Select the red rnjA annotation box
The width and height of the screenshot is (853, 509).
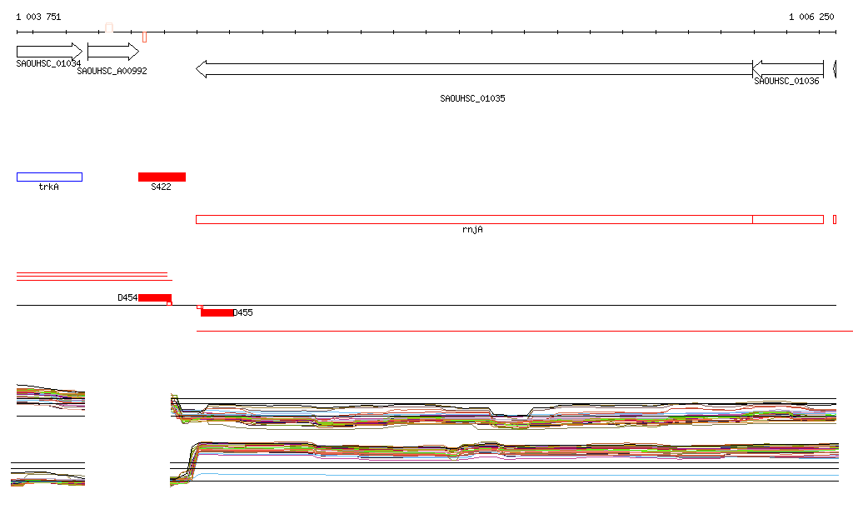click(474, 220)
